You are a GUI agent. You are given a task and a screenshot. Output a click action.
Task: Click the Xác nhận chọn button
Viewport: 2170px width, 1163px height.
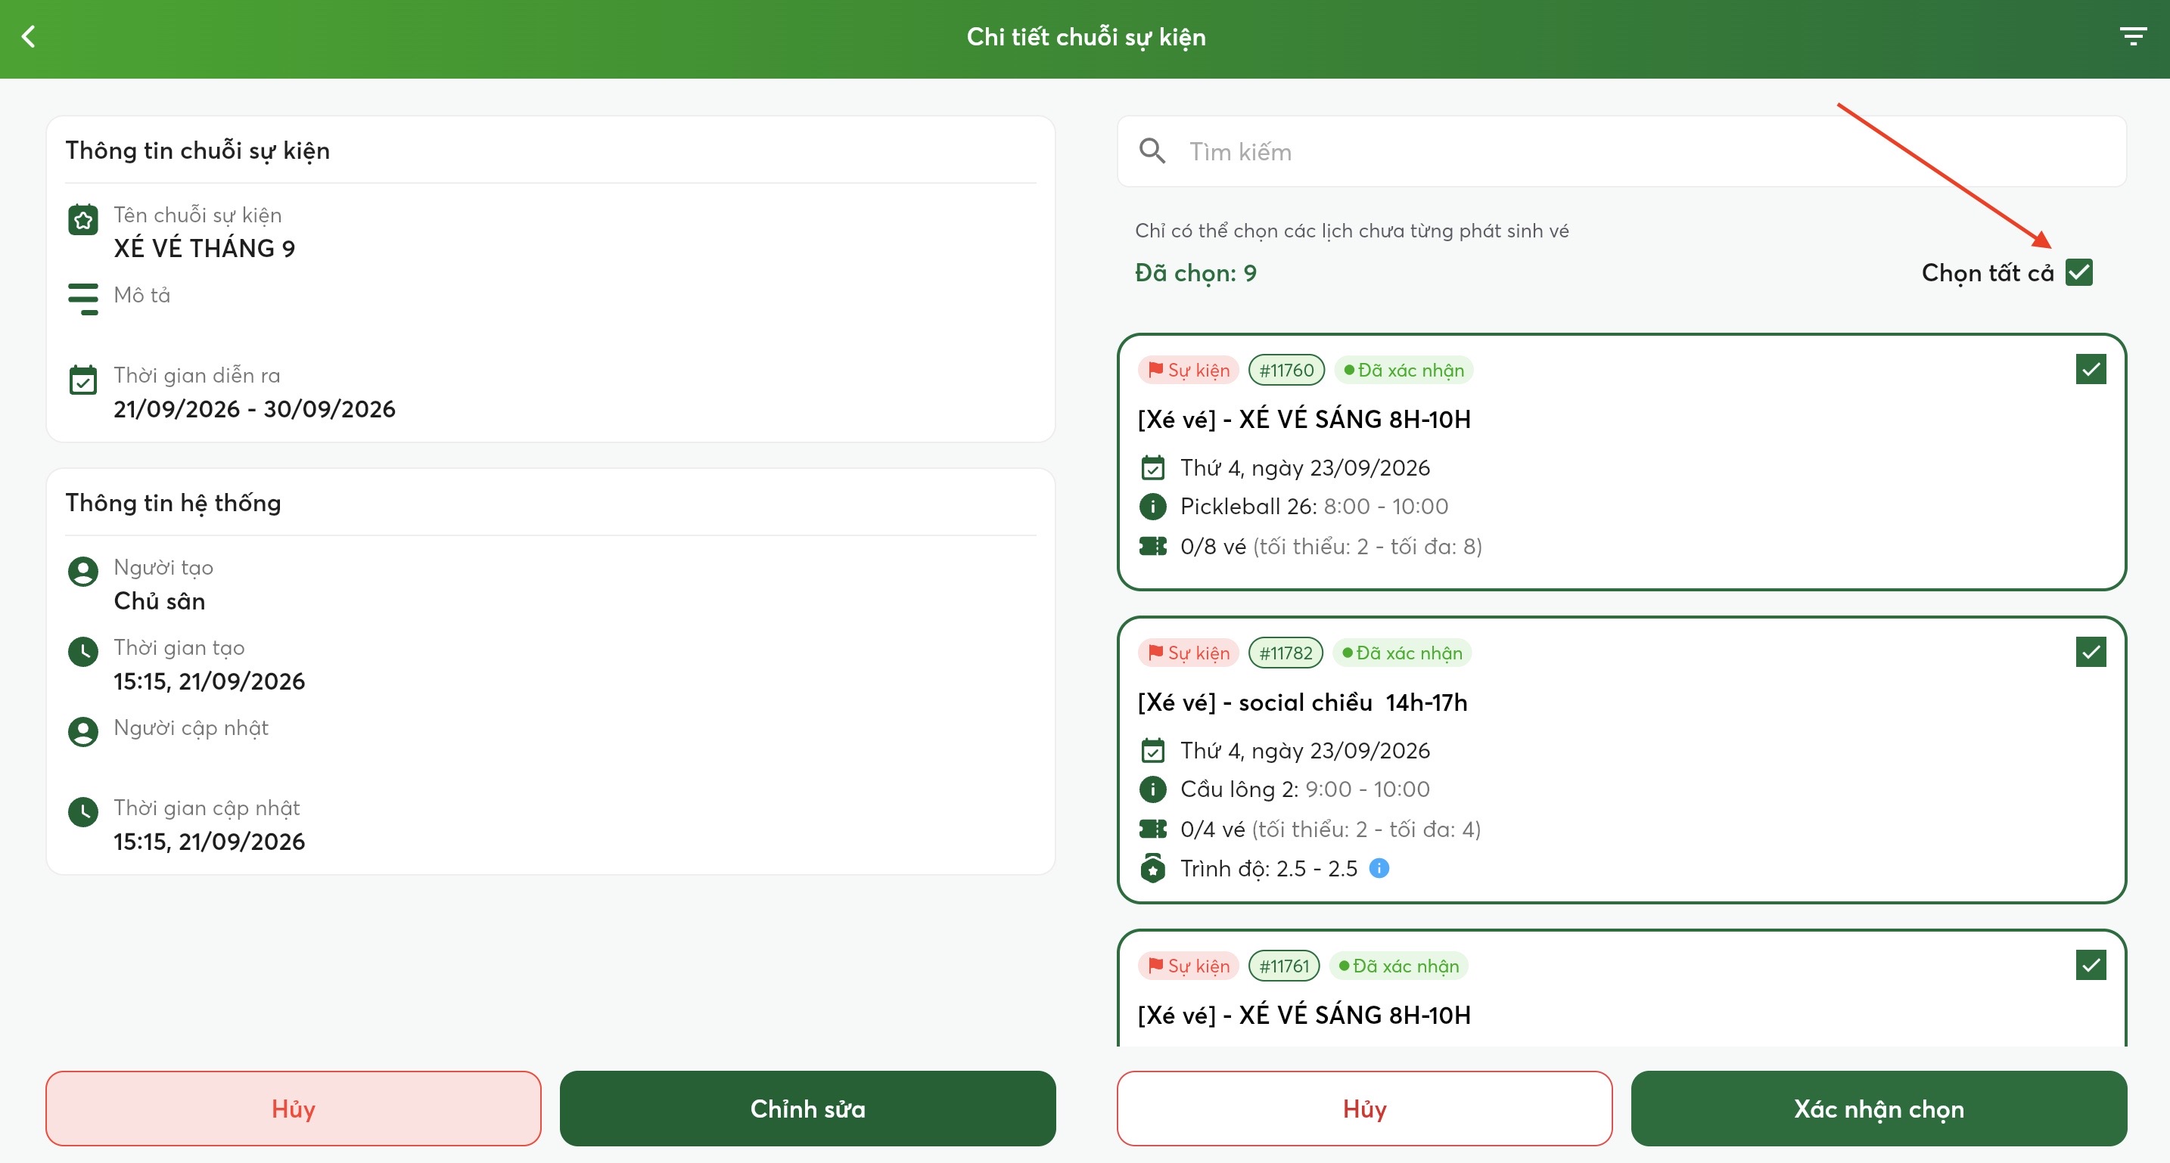click(1879, 1109)
